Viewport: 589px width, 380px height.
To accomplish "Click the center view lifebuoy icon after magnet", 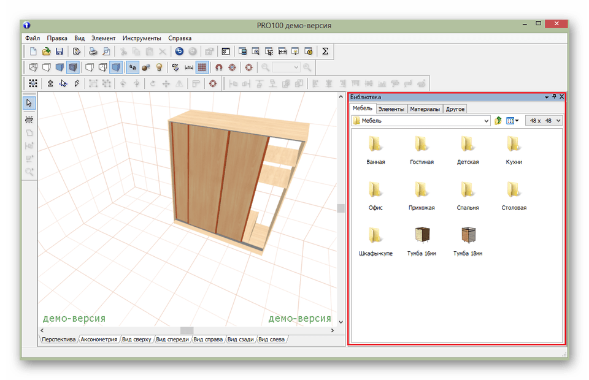I will tap(232, 67).
